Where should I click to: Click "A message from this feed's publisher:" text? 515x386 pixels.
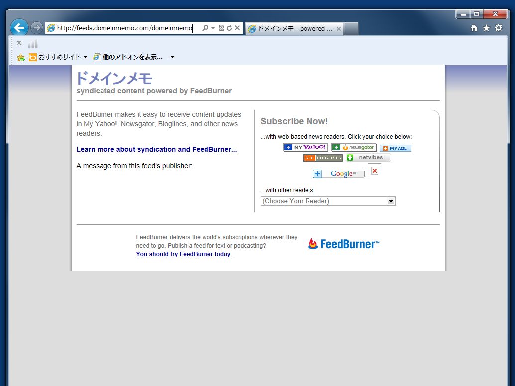(134, 166)
